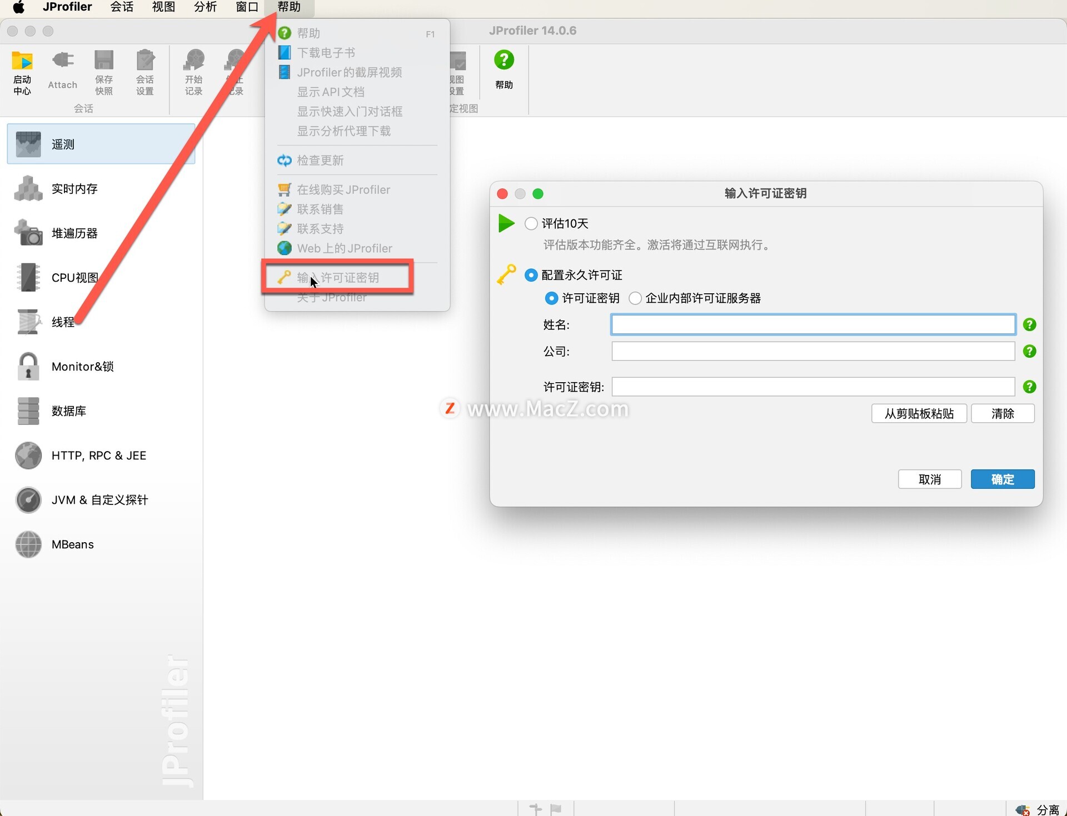Open CPU views (CPU视图) section
1067x816 pixels.
101,278
